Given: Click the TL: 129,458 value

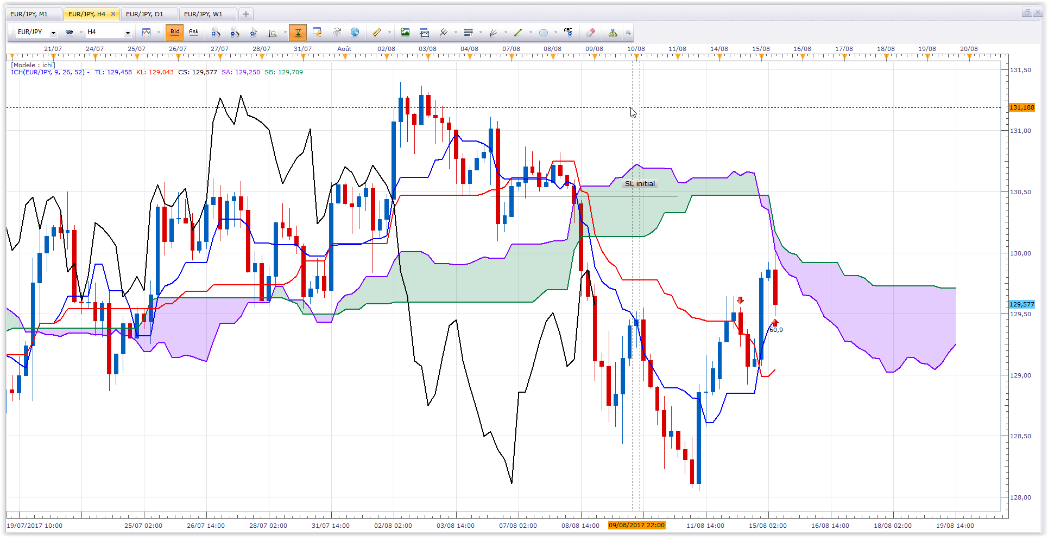Looking at the screenshot, I should [x=113, y=72].
